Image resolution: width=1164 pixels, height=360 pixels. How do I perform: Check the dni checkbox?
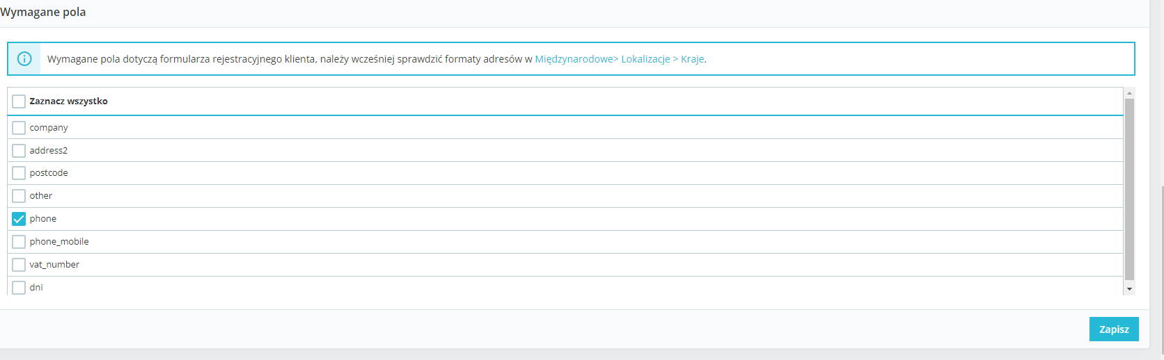tap(19, 287)
